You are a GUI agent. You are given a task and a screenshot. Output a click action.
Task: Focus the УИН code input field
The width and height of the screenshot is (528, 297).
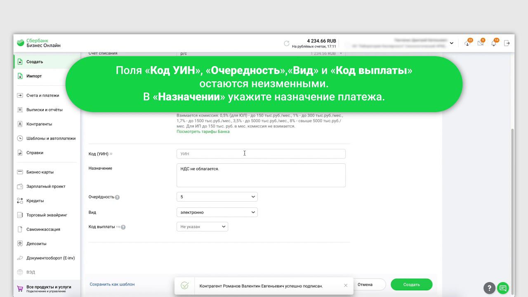coord(261,154)
